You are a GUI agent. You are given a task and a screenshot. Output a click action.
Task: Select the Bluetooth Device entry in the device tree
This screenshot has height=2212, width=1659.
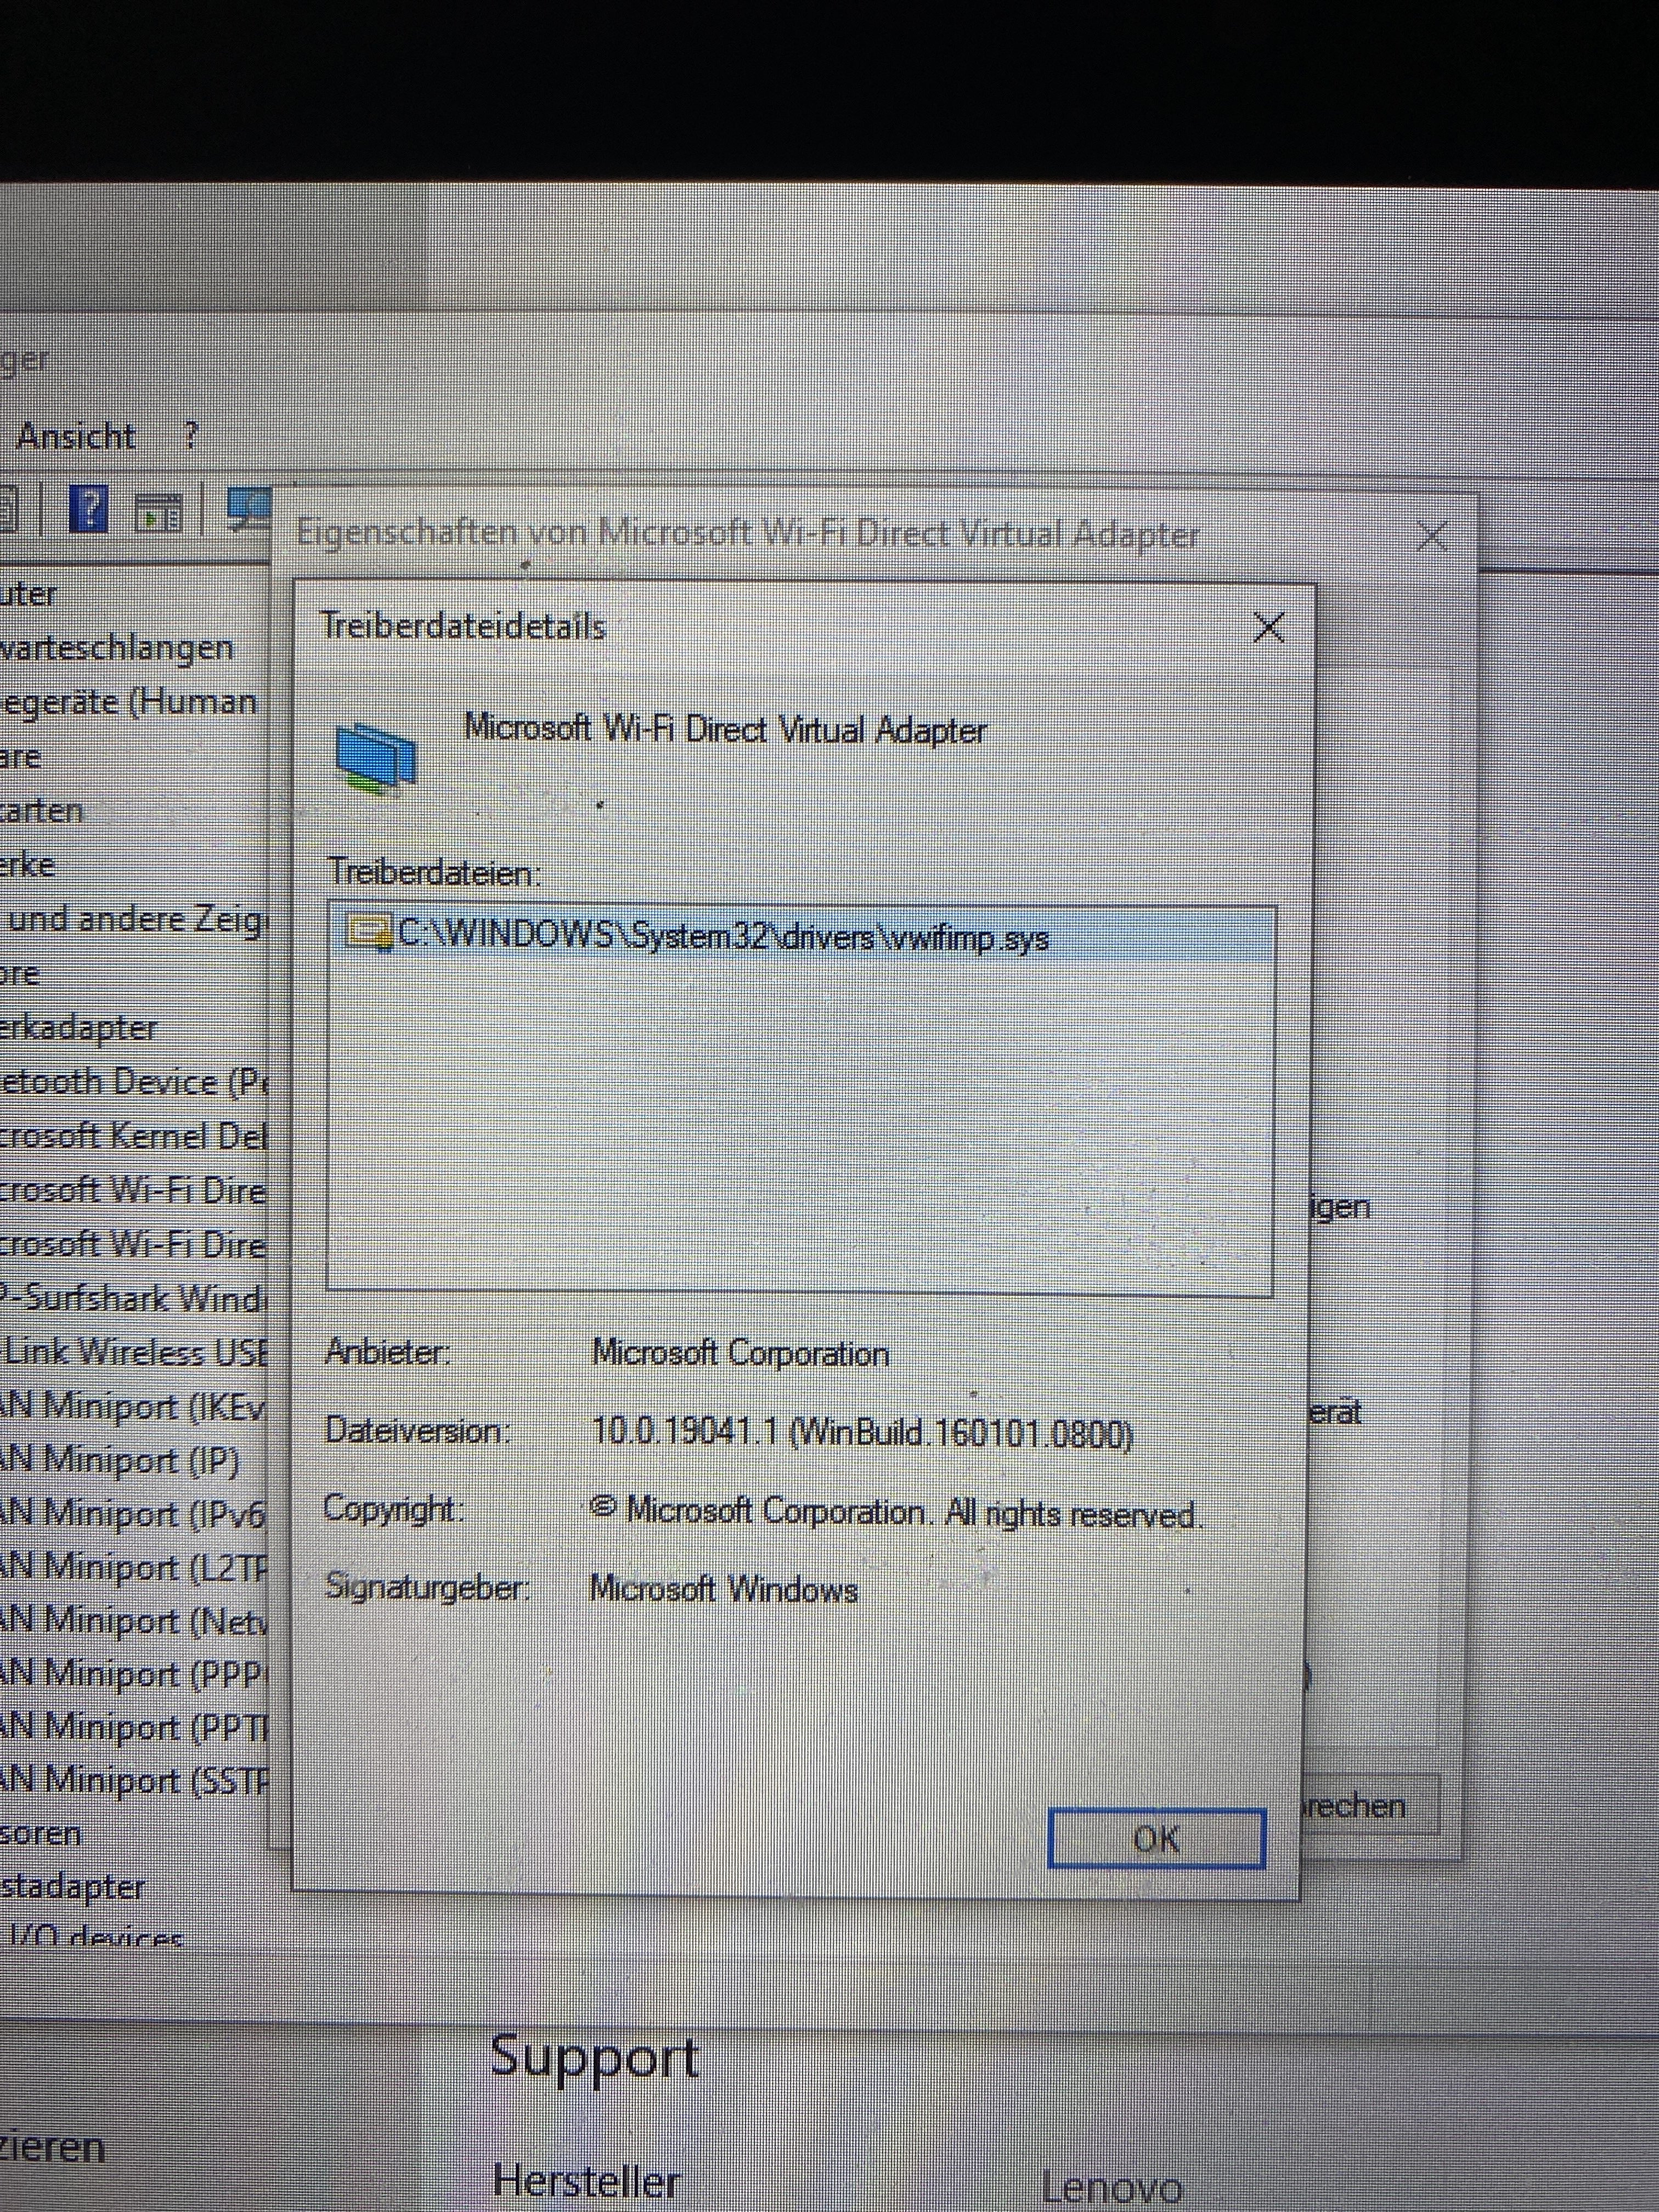(x=135, y=1082)
